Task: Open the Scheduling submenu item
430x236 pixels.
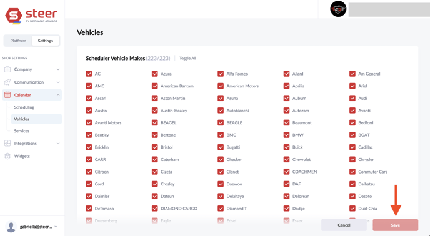Action: click(24, 107)
